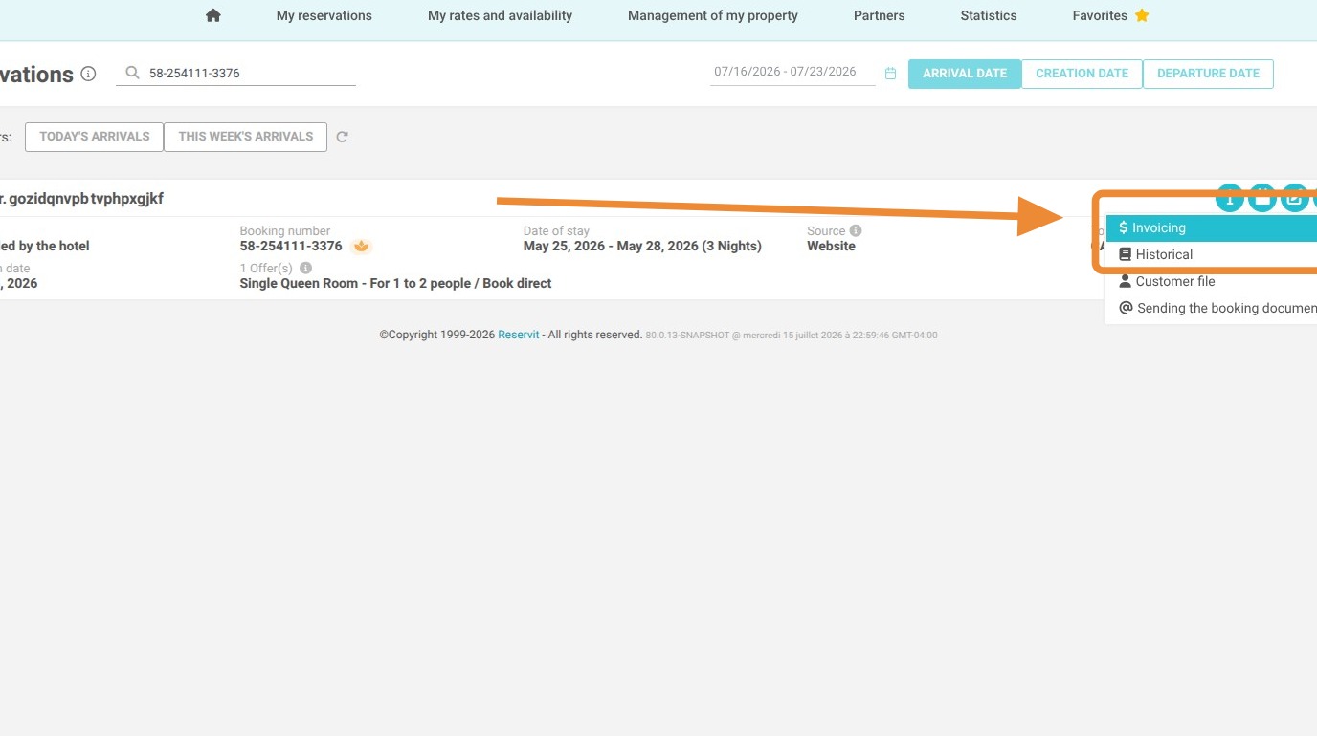Choose Customer file from the dropdown

click(1212, 281)
